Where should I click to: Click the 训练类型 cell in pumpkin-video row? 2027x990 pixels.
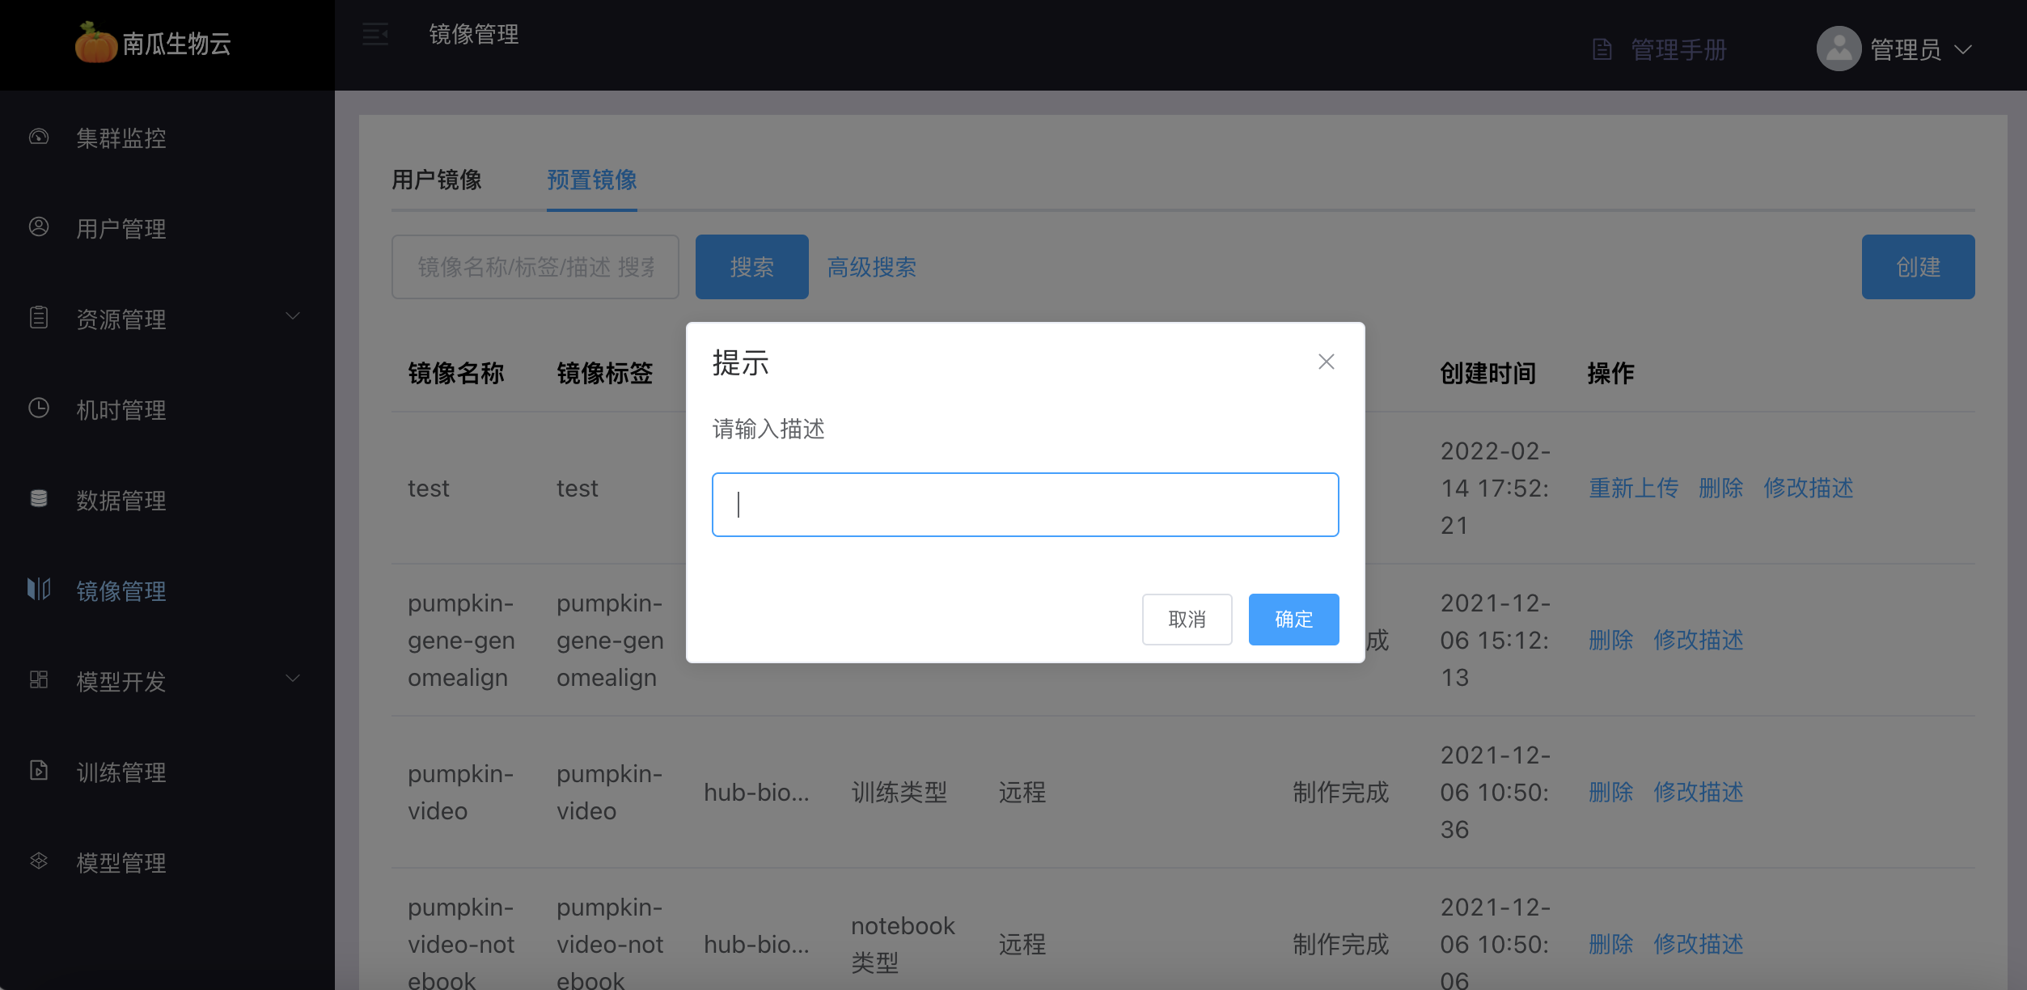899,792
